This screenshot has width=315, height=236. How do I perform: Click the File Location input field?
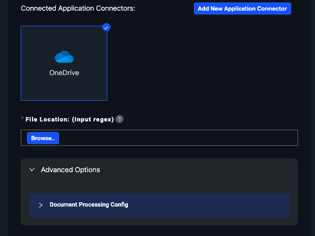click(x=159, y=138)
